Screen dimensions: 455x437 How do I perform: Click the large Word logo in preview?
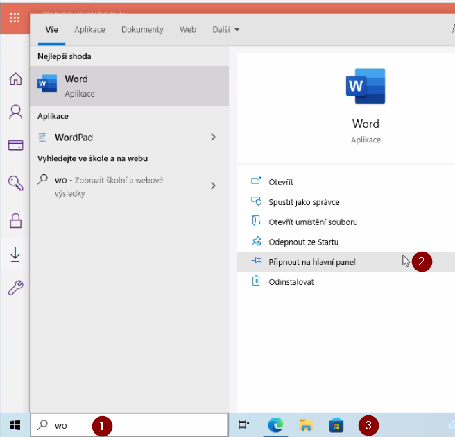click(366, 86)
